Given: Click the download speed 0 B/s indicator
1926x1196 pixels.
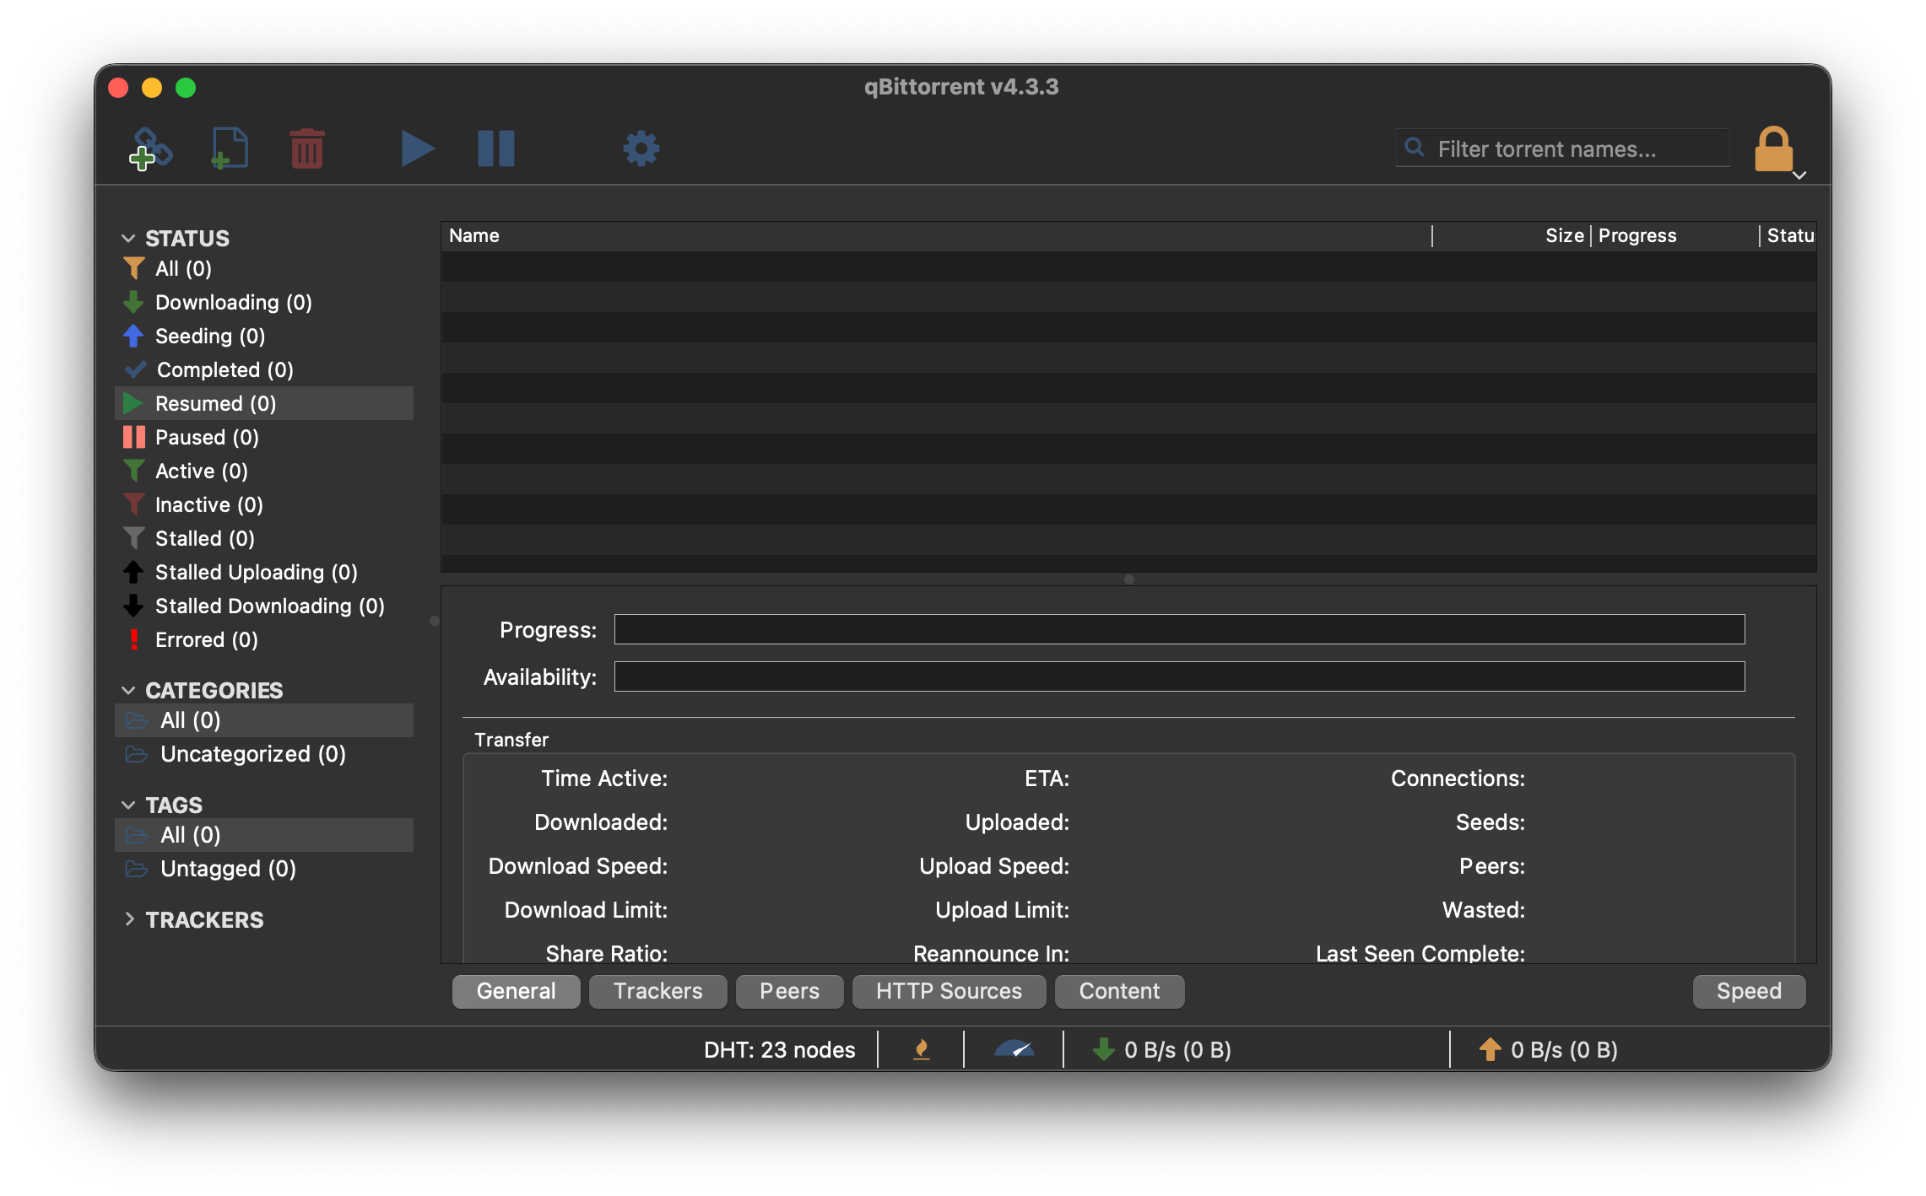Looking at the screenshot, I should coord(1162,1050).
